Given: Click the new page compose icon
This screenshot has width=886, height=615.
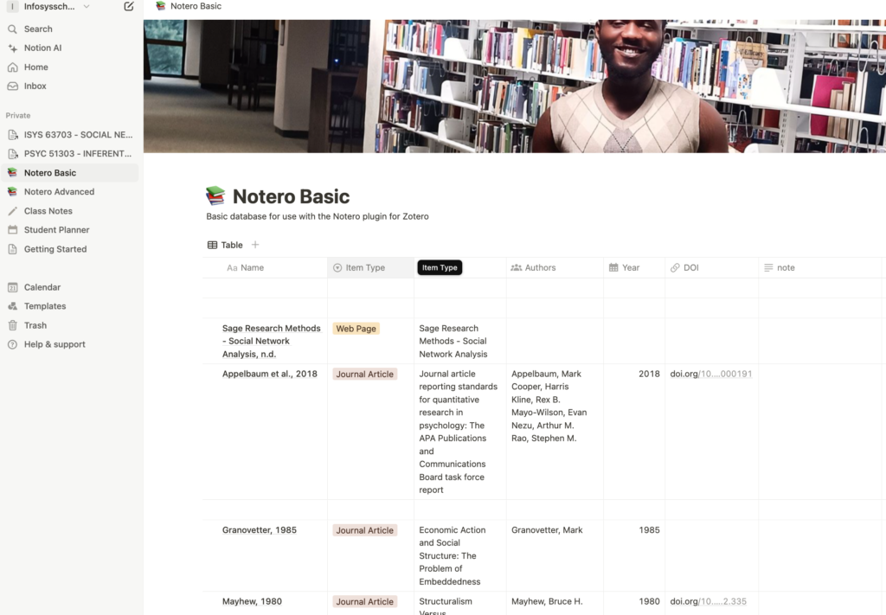Looking at the screenshot, I should [x=129, y=7].
